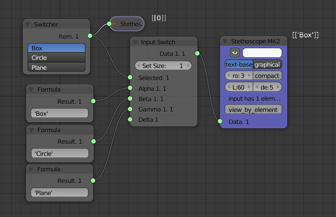The width and height of the screenshot is (336, 217).
Task: Increase the Set Size value
Action: [188, 65]
